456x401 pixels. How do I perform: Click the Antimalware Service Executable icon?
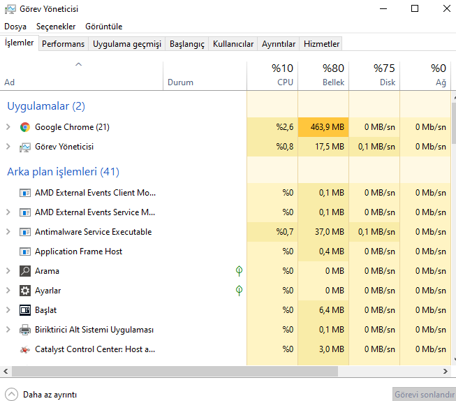[x=25, y=232]
